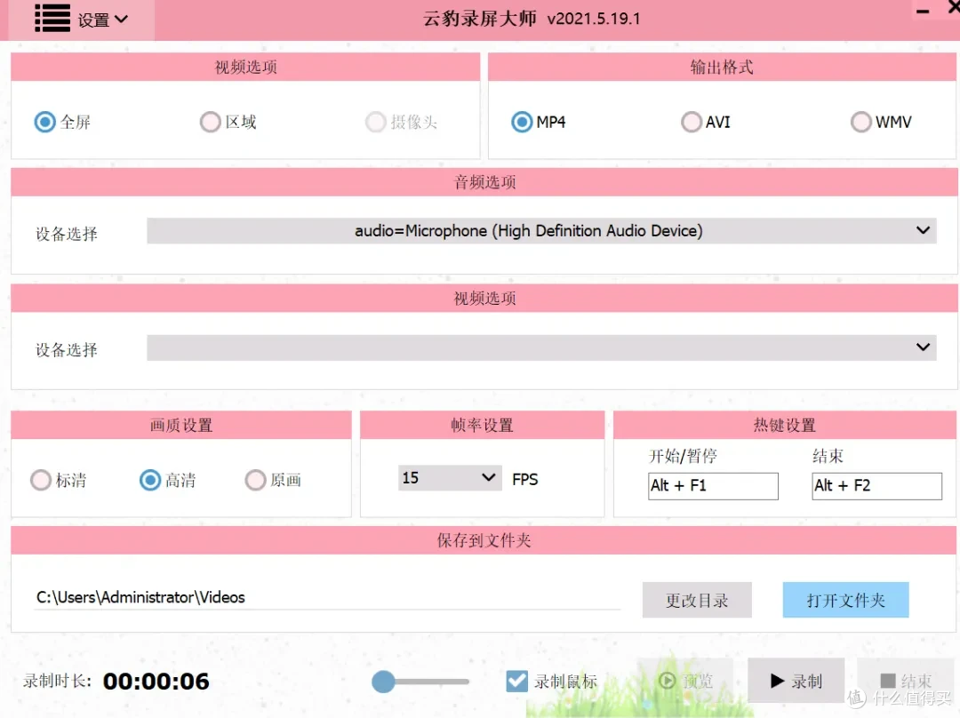Start recording with the 录制 button
Screen dimensions: 960x718
tap(796, 681)
